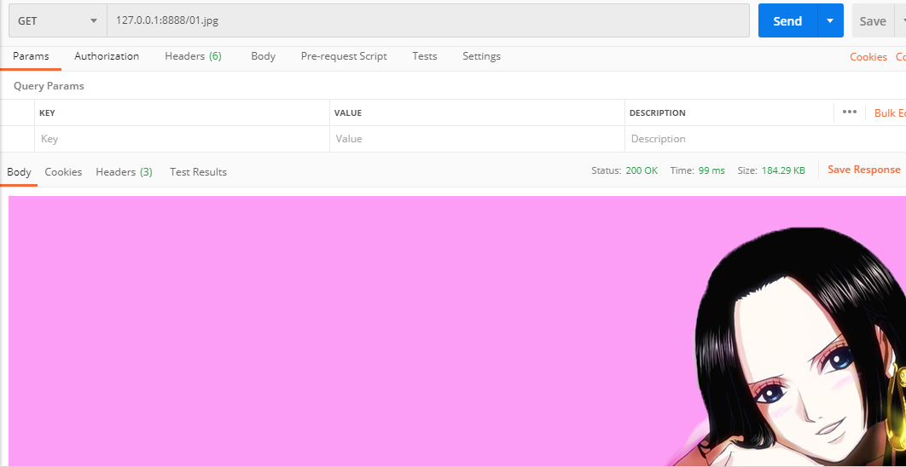Image resolution: width=906 pixels, height=467 pixels.
Task: Click the Description input cell
Action: point(765,139)
